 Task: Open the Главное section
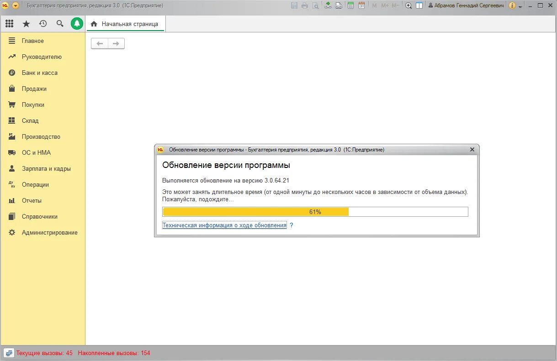(43, 41)
